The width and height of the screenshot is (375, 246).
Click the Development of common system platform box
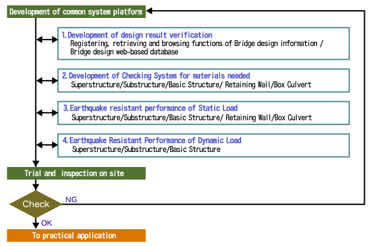(x=76, y=12)
